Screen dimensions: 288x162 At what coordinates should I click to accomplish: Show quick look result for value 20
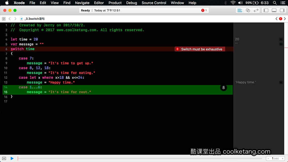pyautogui.click(x=281, y=39)
